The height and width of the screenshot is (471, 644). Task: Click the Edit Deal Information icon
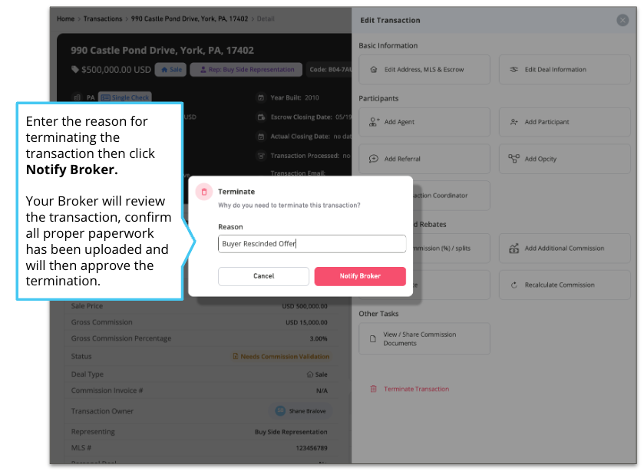[514, 69]
